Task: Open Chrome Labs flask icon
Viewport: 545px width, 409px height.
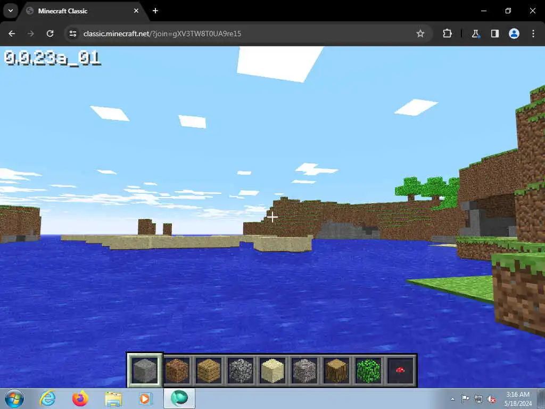Action: point(475,34)
